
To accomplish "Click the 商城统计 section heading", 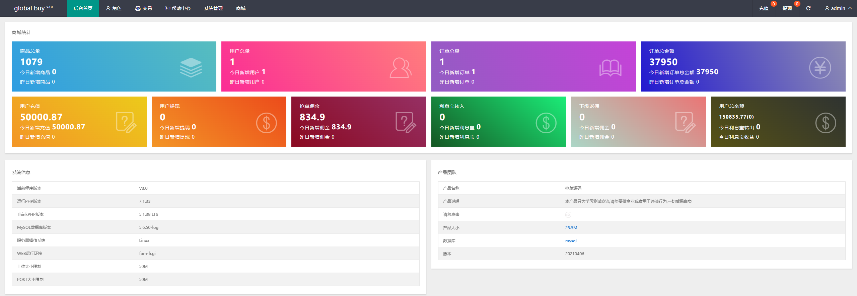I will [21, 32].
